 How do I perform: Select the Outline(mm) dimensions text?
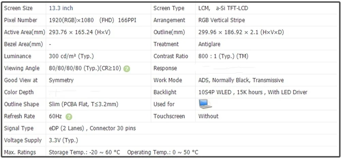point(241,33)
